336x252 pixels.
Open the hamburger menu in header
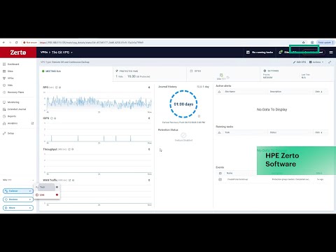pos(331,52)
